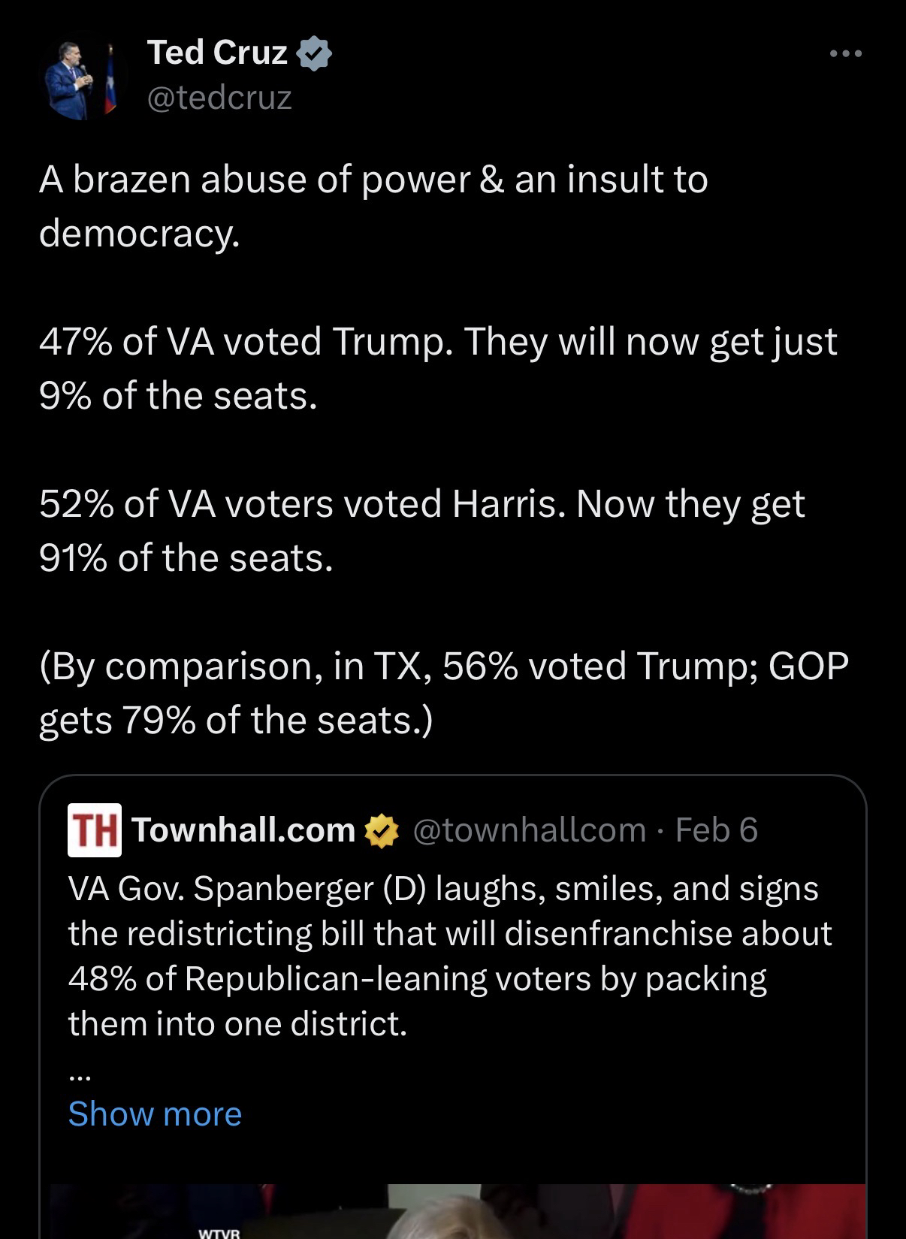Open the Townhall.com account name
The height and width of the screenshot is (1239, 906).
(243, 830)
